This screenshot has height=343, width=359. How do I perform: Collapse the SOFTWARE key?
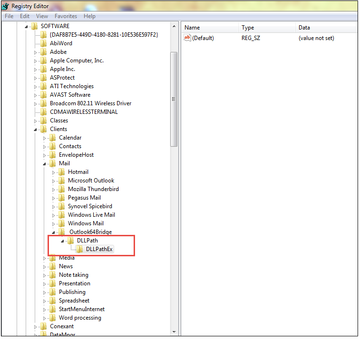coord(26,27)
